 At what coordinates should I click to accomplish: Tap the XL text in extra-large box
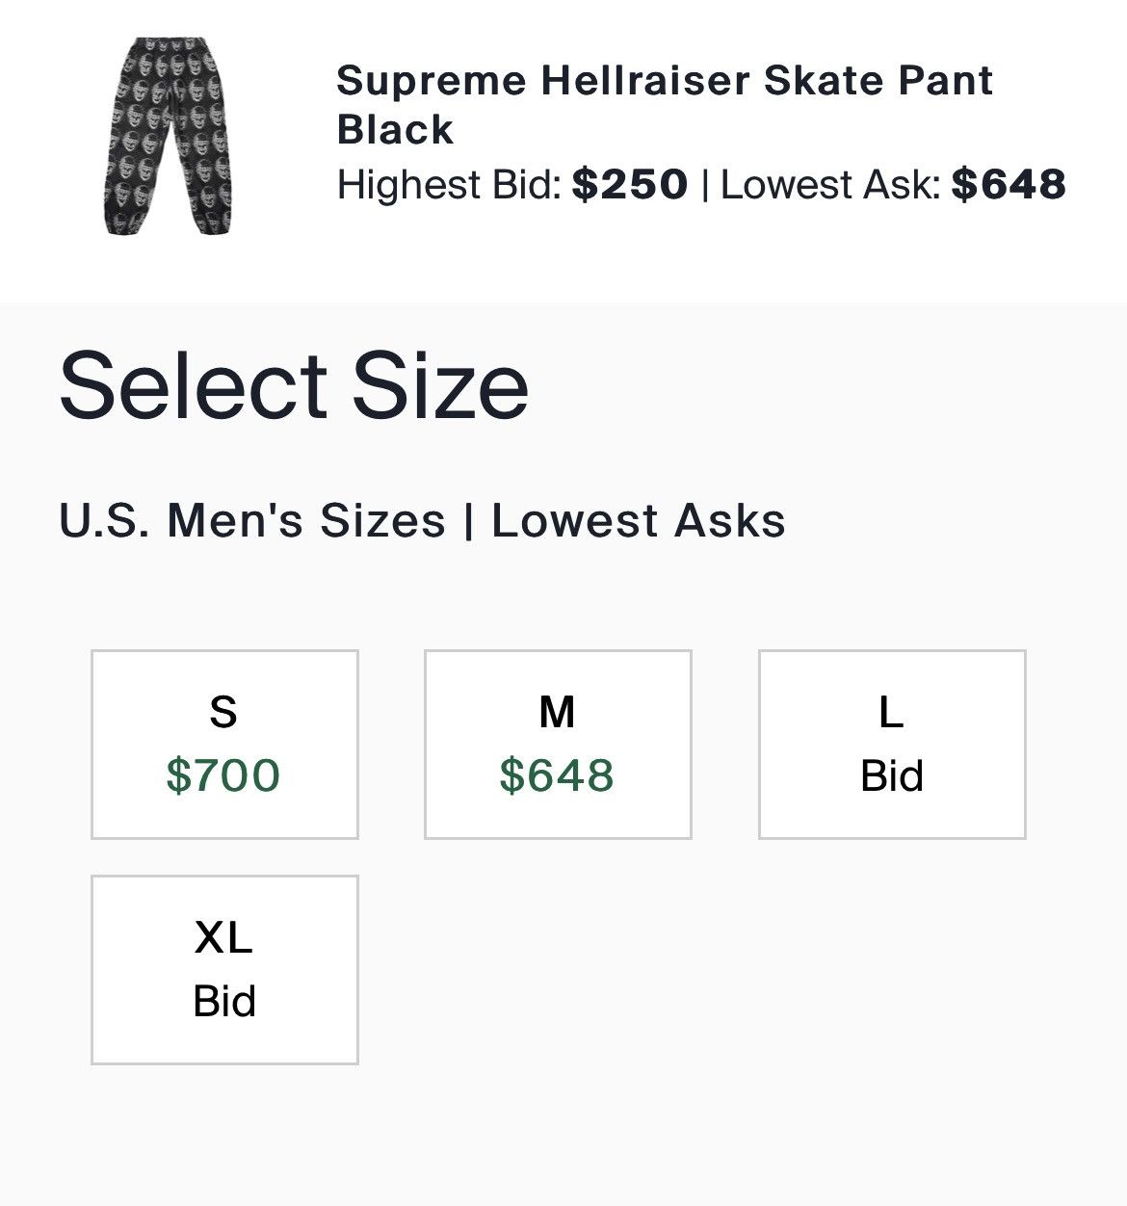[223, 937]
